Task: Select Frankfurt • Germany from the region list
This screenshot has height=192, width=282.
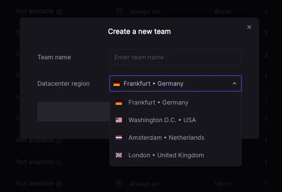Action: pyautogui.click(x=158, y=102)
